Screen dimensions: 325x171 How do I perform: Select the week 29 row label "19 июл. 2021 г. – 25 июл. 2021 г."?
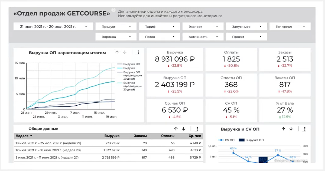(48, 143)
